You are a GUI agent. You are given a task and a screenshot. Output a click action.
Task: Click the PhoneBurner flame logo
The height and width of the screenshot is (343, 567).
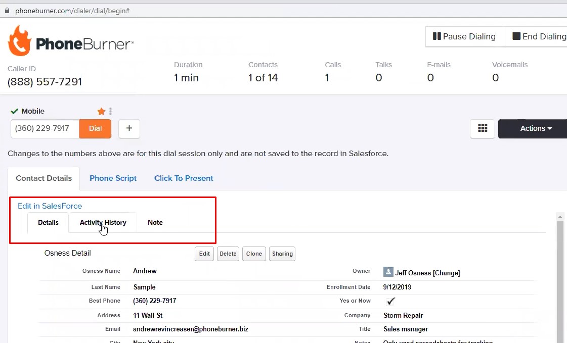[20, 41]
